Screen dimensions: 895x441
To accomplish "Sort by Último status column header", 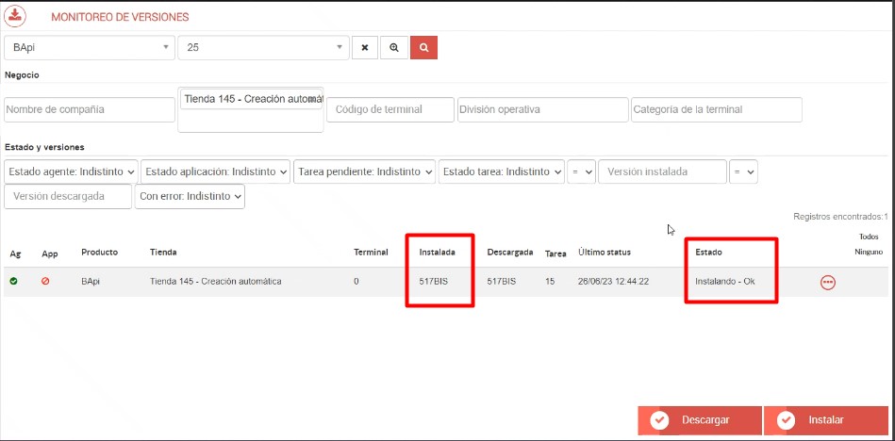I will 605,253.
